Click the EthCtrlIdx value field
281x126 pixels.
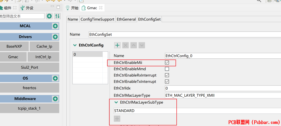[x=223, y=88]
